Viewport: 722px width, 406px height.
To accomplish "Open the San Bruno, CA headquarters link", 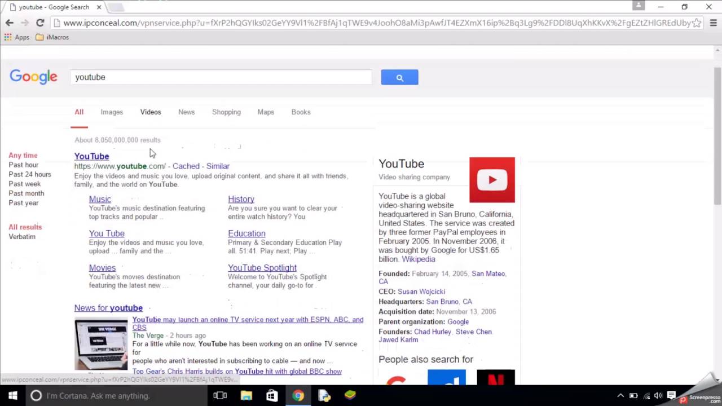I will tap(449, 302).
